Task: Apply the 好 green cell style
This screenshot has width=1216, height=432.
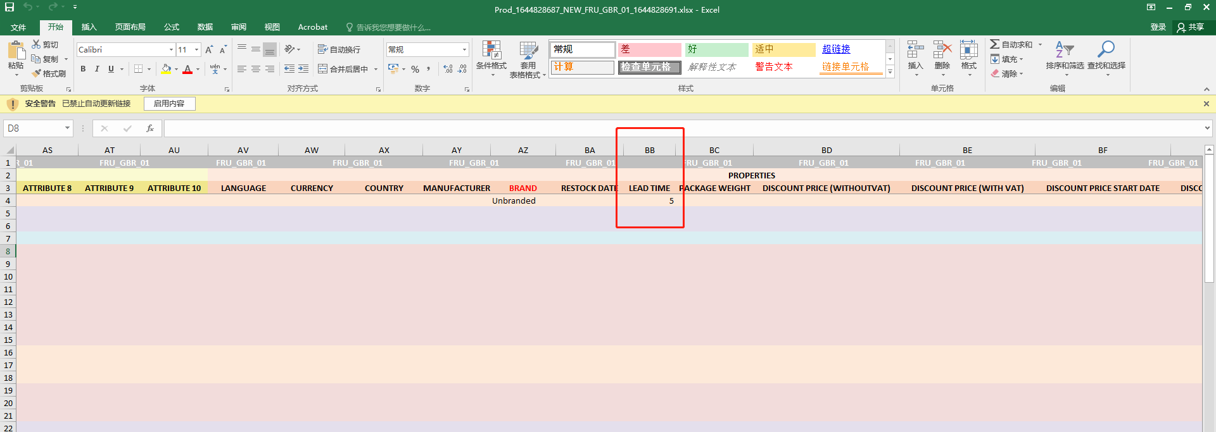Action: (x=716, y=49)
